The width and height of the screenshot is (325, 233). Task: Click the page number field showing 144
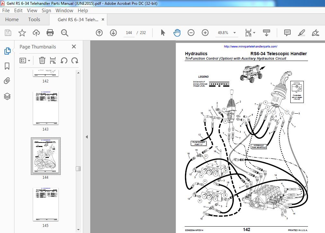[x=129, y=33]
